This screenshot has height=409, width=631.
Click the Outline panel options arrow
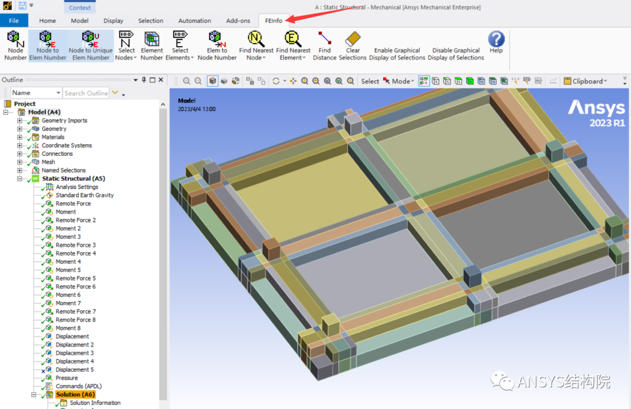[x=136, y=80]
